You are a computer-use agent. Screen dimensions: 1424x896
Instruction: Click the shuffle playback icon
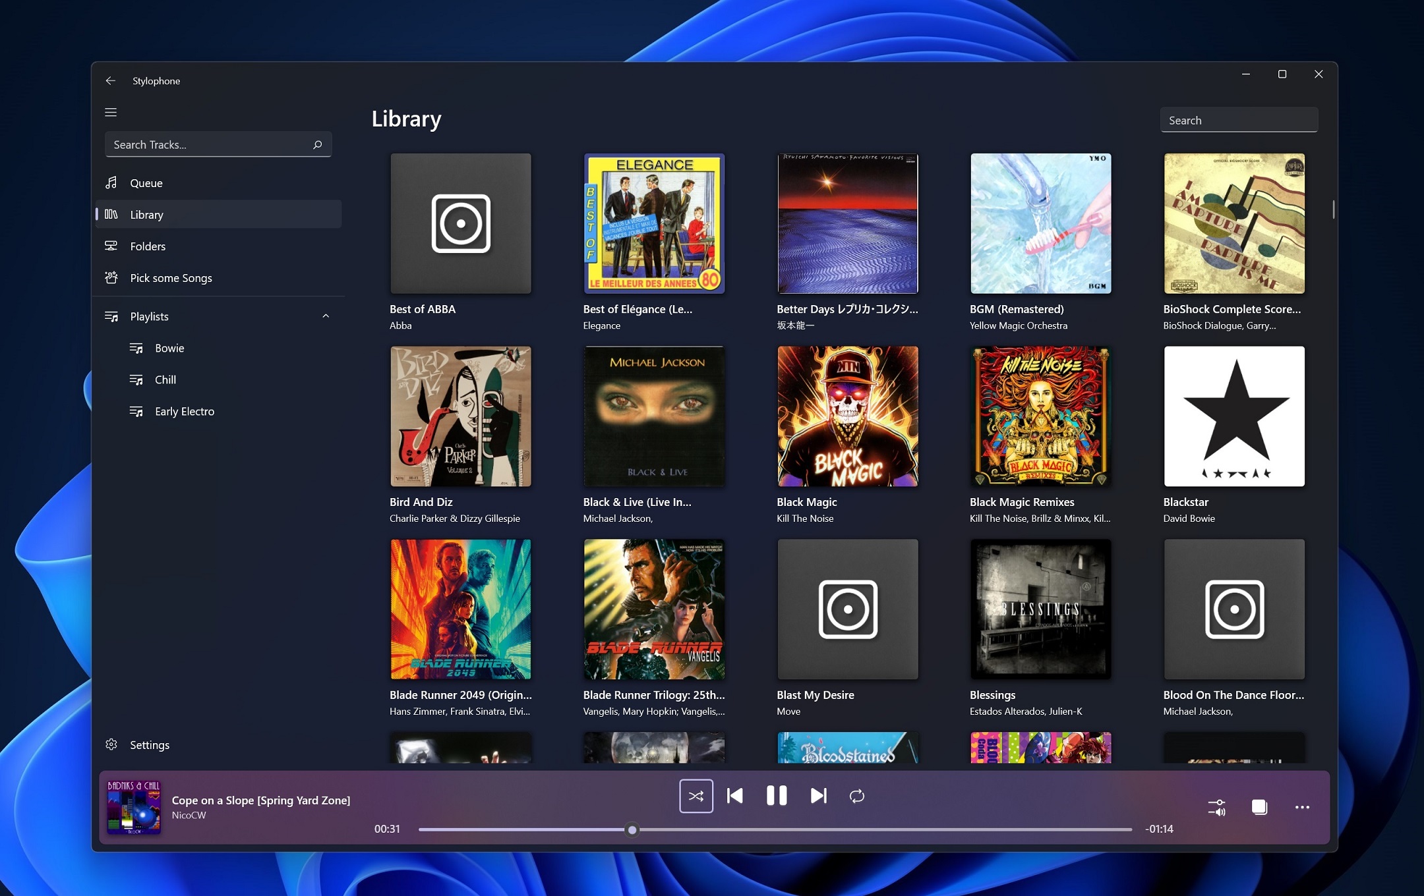[x=697, y=795]
